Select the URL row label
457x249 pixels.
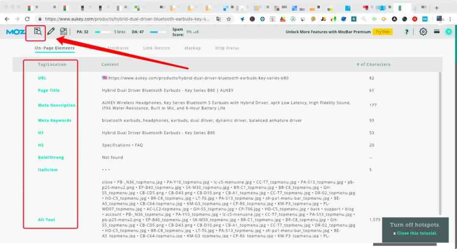click(x=42, y=78)
